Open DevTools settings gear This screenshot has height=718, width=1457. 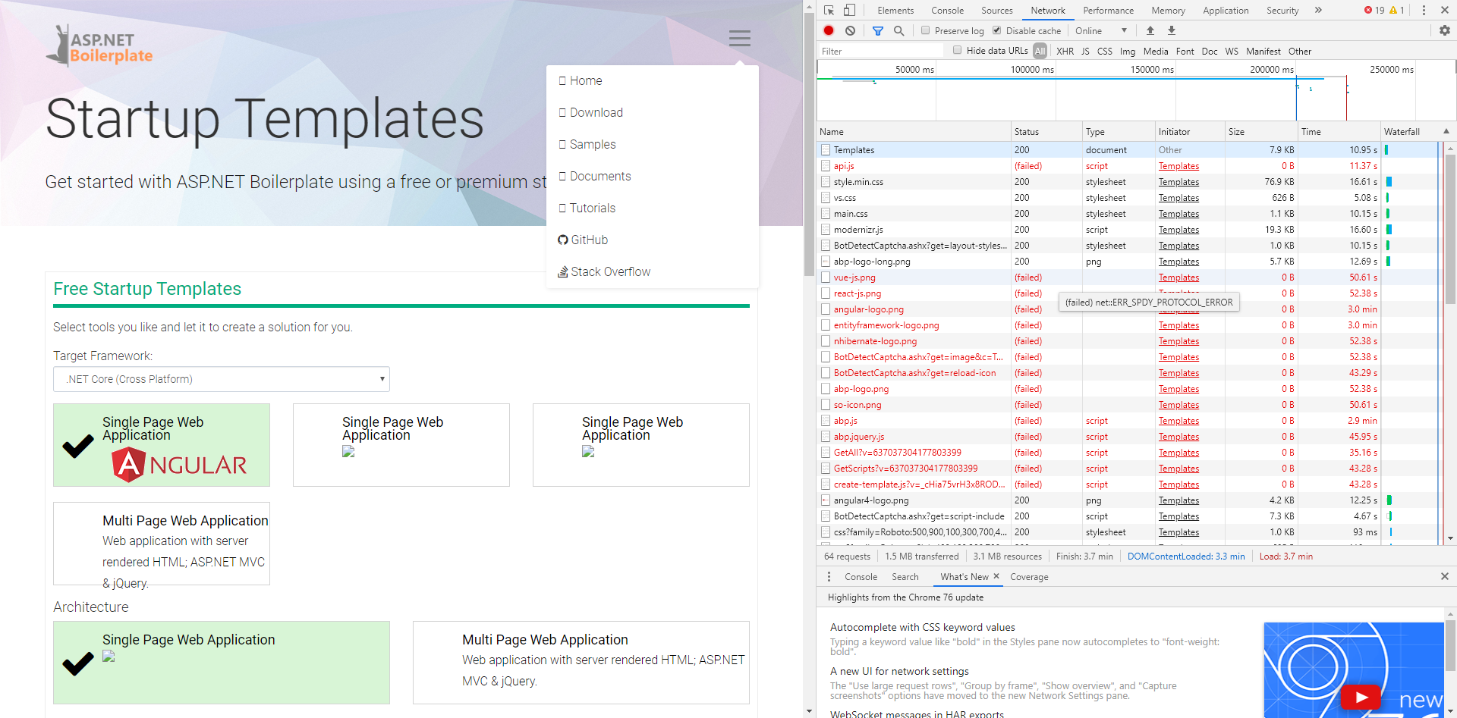(x=1445, y=30)
